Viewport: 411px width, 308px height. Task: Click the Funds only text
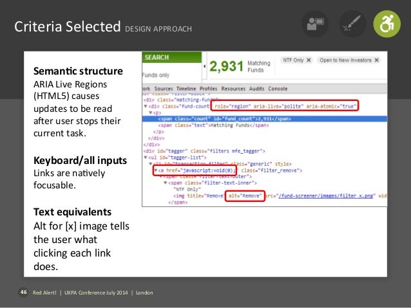click(x=156, y=75)
